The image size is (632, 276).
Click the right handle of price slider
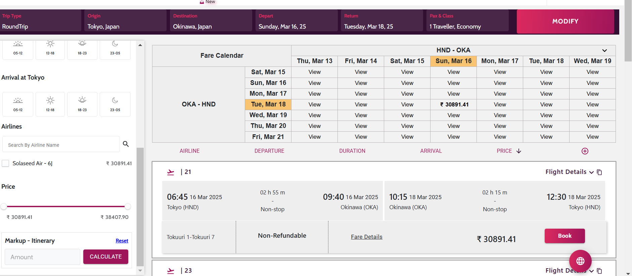[128, 206]
